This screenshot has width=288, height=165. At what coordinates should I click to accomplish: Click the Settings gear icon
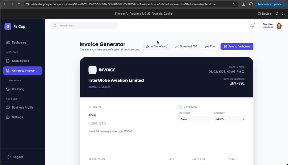pos(8,117)
